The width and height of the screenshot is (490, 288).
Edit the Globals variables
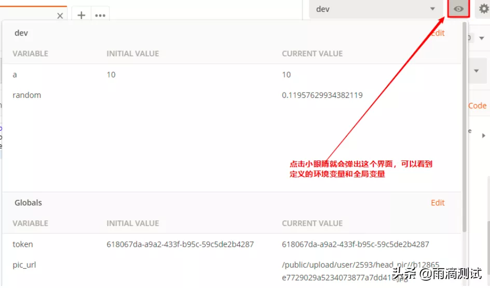pos(438,203)
